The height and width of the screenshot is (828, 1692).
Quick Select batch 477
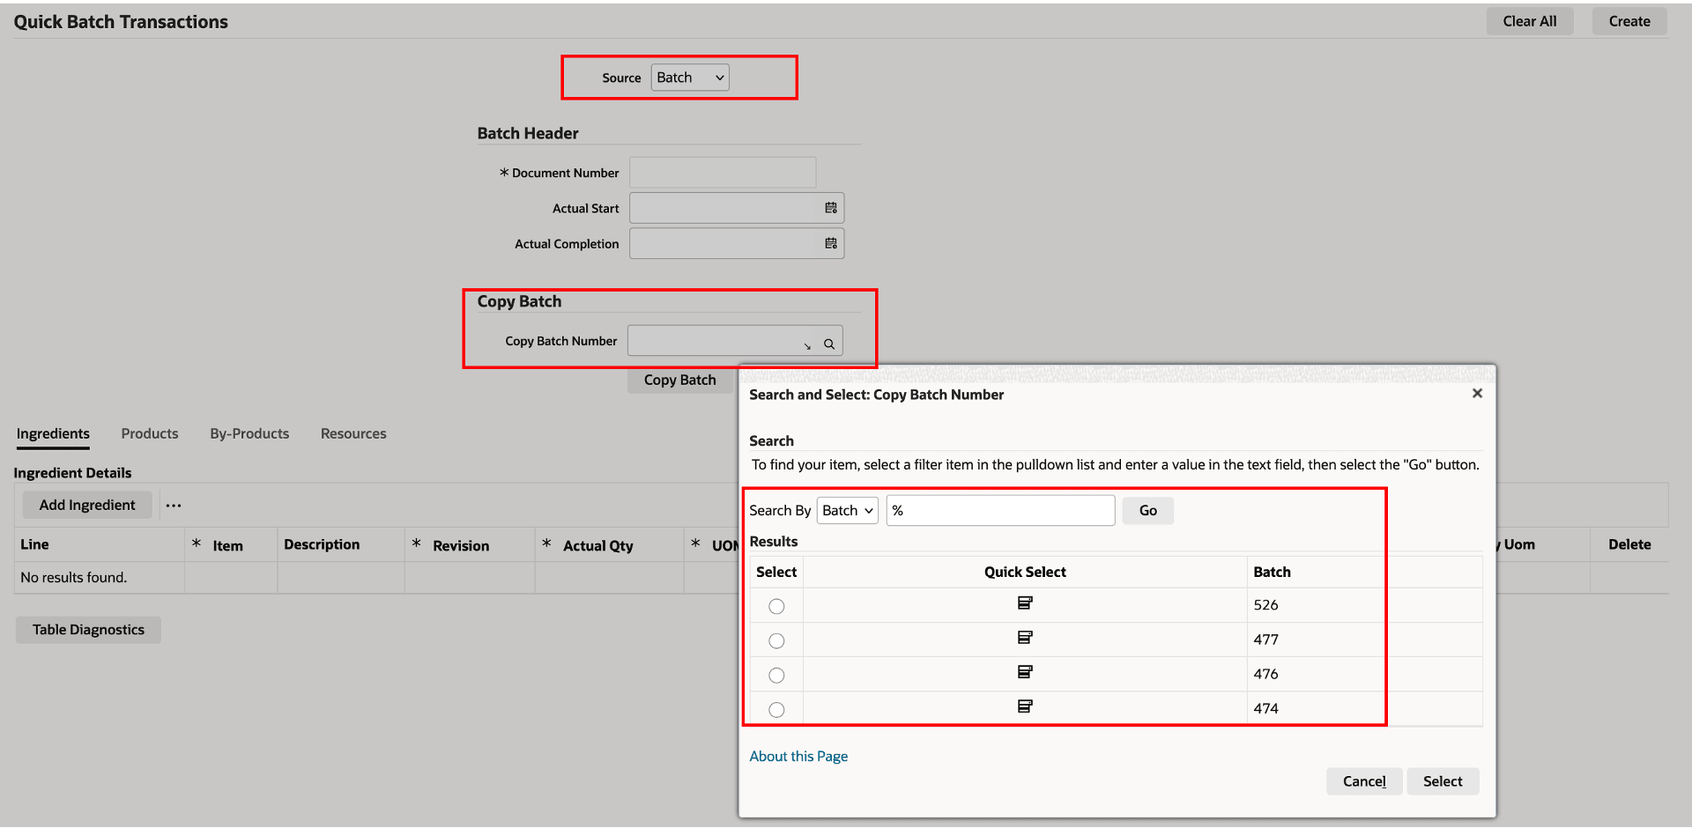point(1024,638)
